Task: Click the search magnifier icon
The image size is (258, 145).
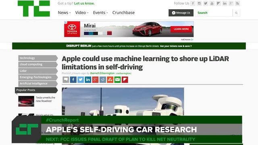Action: tap(236, 13)
